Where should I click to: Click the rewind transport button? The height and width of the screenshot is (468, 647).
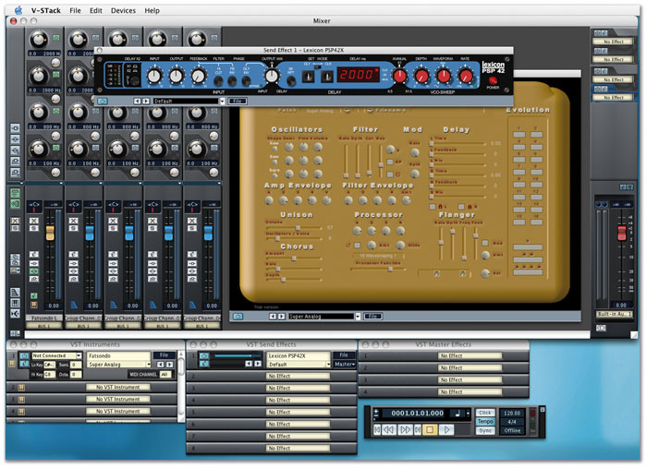(x=389, y=429)
